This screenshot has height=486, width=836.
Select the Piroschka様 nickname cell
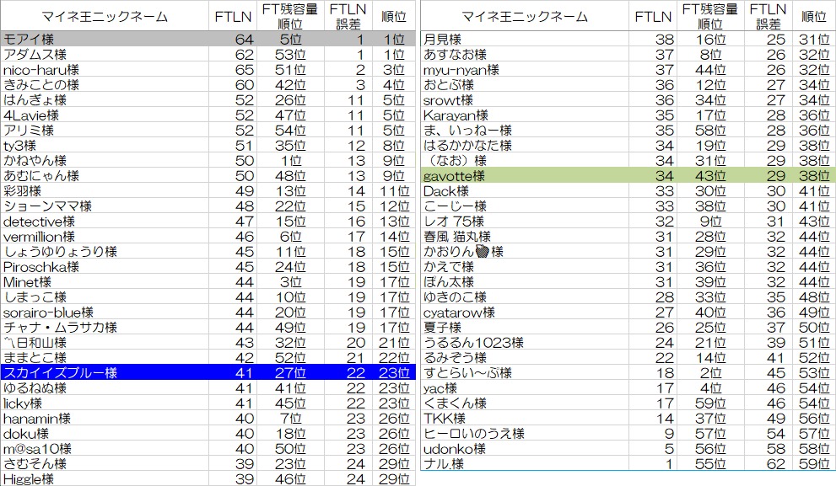point(105,267)
